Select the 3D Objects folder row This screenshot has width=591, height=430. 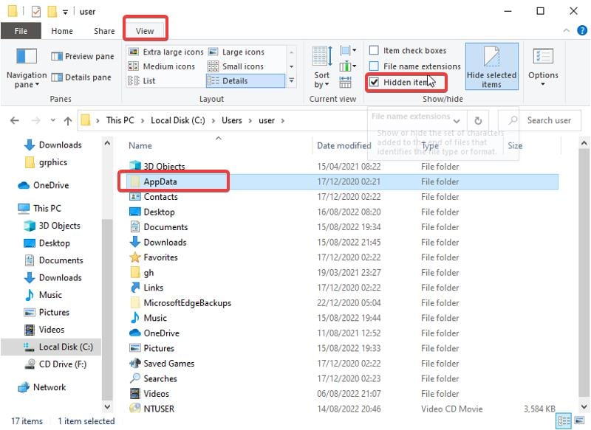343,166
